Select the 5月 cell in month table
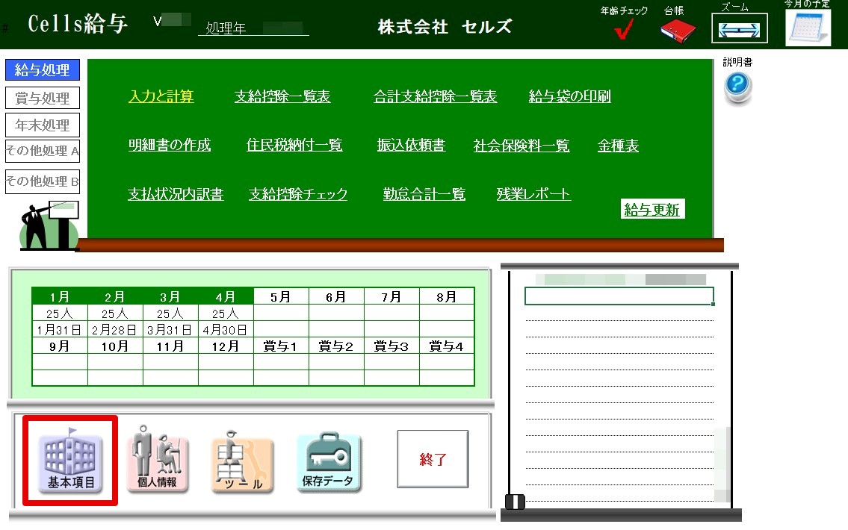The width and height of the screenshot is (848, 530). click(x=281, y=296)
